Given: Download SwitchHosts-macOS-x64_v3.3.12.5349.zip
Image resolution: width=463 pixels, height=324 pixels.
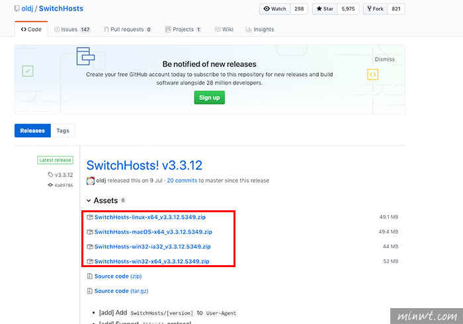Looking at the screenshot, I should coord(153,232).
